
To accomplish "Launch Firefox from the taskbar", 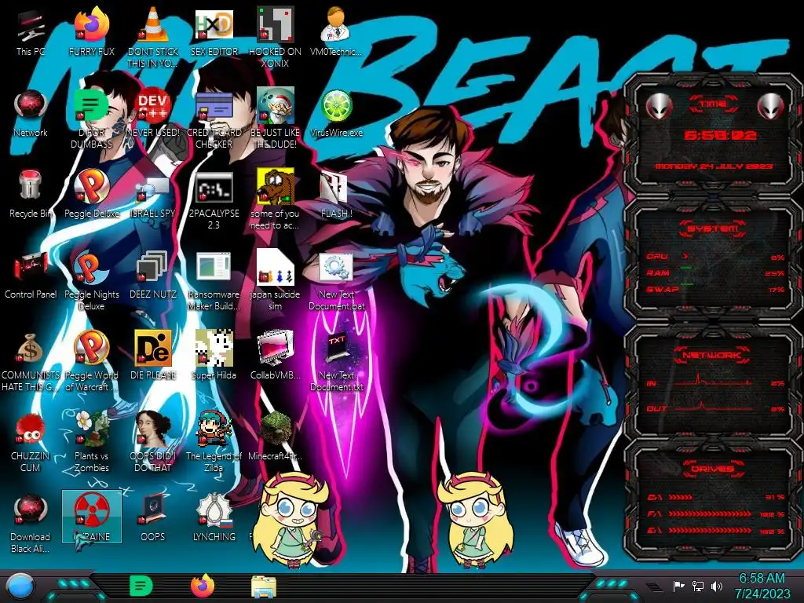I will (203, 586).
